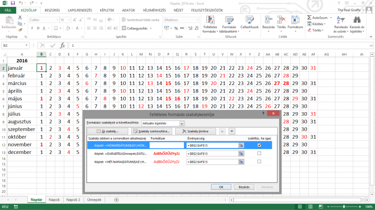Click the zoom in plus button
The image size is (375, 210).
point(360,207)
